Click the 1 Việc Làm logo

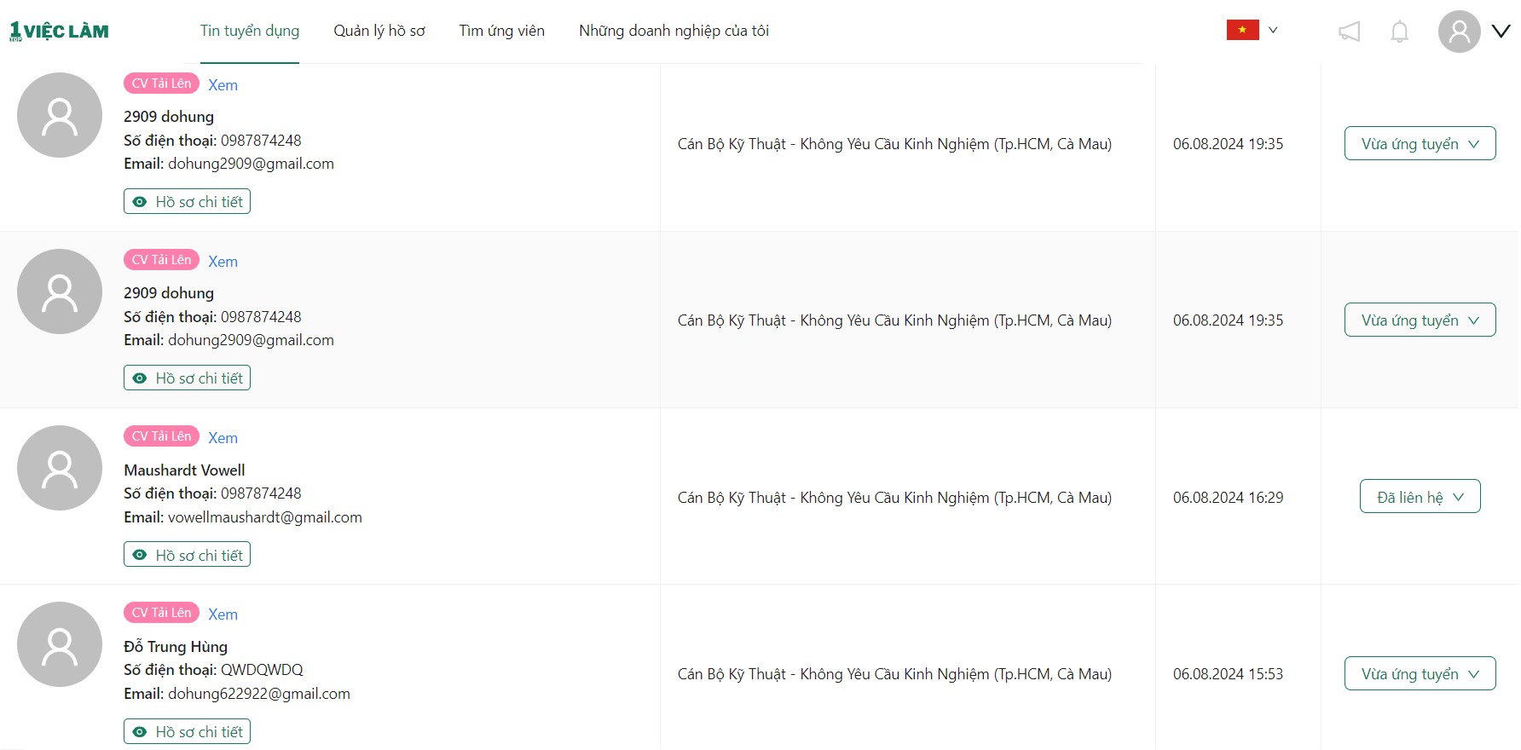coord(59,32)
